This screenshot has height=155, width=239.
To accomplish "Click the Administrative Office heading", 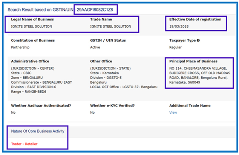I will click(x=30, y=61).
